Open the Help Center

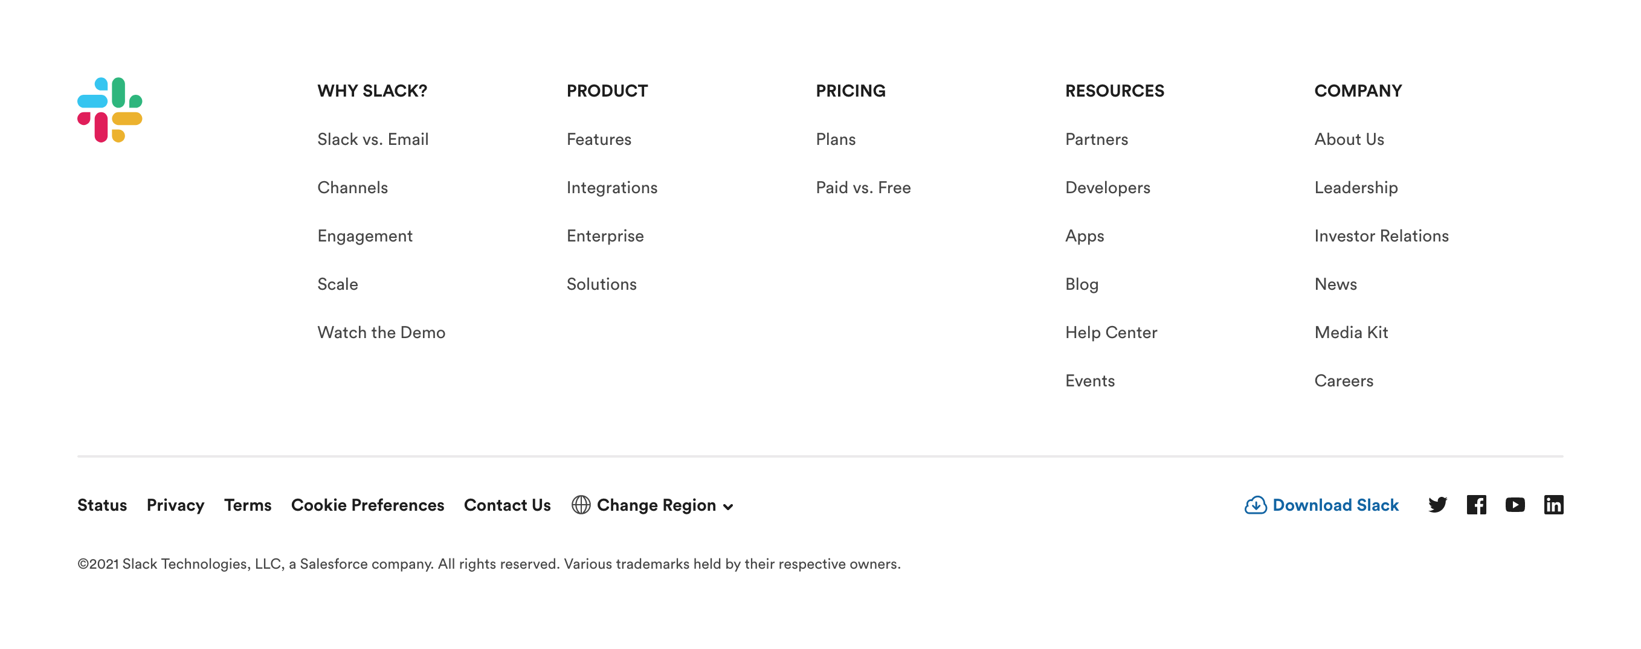(x=1111, y=332)
